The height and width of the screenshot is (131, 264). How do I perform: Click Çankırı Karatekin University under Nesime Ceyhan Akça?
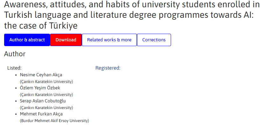pyautogui.click(x=46, y=82)
